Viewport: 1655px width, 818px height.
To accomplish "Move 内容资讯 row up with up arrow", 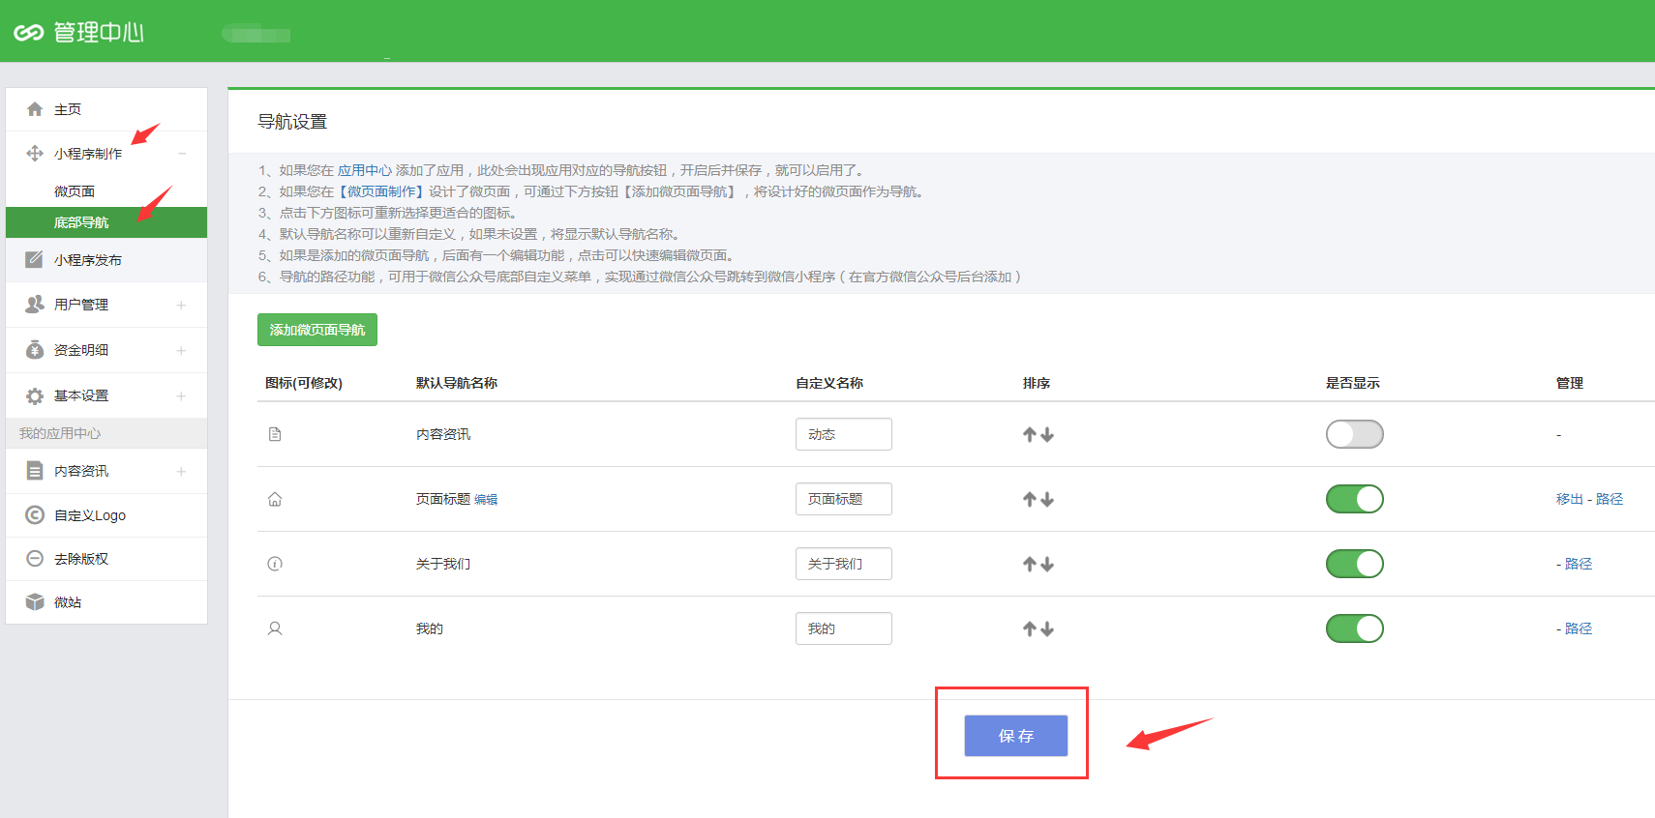I will [x=1030, y=435].
